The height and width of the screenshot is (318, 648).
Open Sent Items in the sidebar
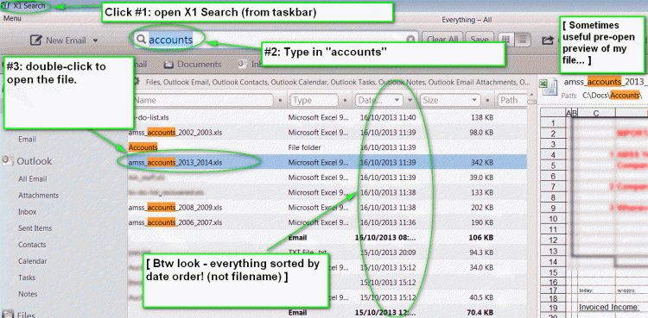click(35, 228)
